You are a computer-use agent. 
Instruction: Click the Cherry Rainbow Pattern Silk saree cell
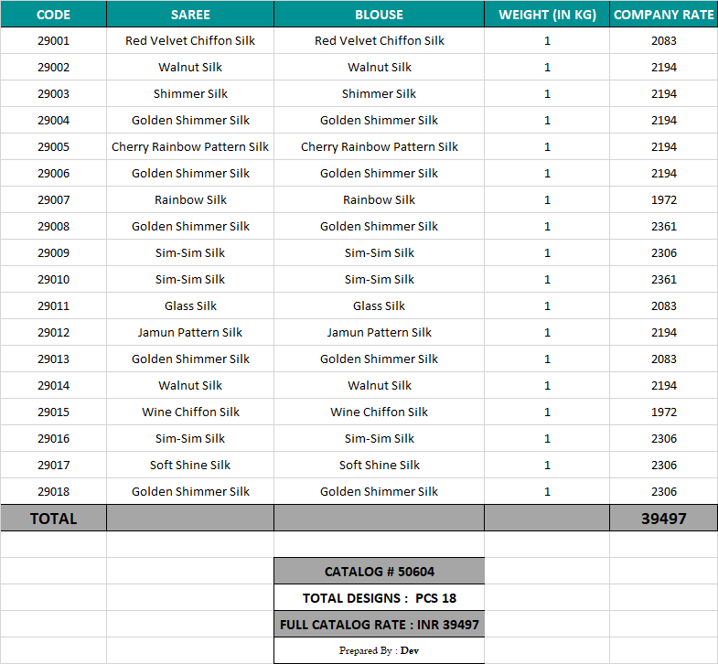point(190,147)
